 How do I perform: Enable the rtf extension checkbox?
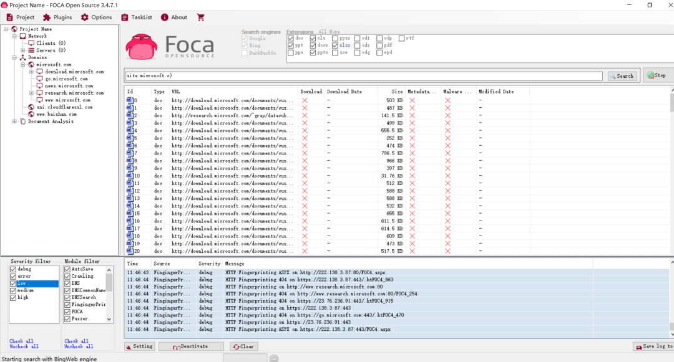401,38
